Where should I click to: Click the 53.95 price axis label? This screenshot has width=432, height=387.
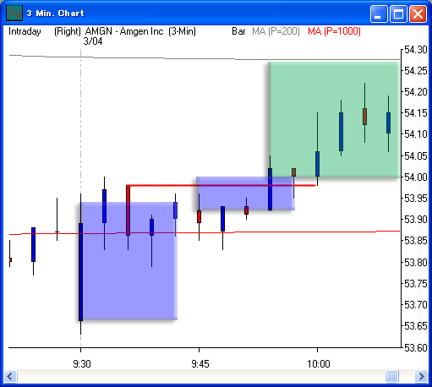coord(416,199)
